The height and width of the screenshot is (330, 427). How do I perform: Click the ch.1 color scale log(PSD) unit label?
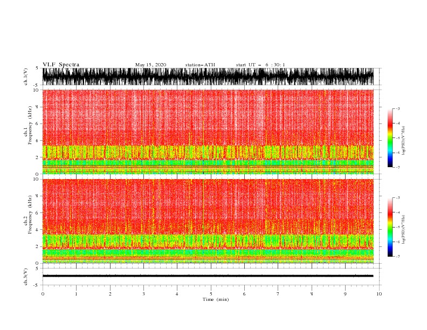pos(403,141)
